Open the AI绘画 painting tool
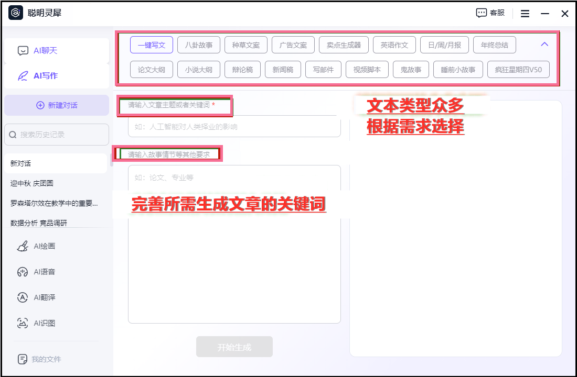This screenshot has height=377, width=577. click(x=23, y=247)
